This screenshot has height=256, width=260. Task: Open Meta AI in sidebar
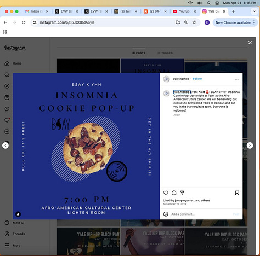click(x=14, y=223)
